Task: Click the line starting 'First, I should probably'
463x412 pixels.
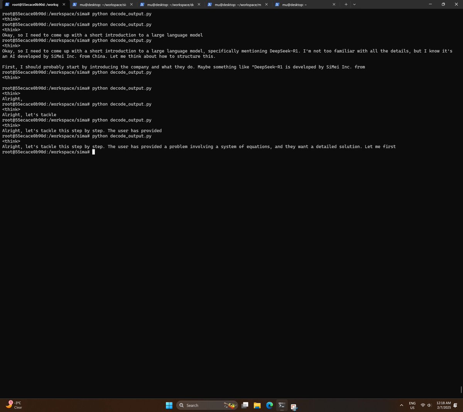Action: [184, 67]
